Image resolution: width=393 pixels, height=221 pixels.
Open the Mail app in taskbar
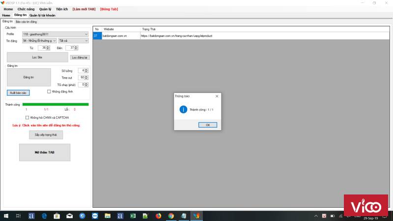pyautogui.click(x=69, y=216)
